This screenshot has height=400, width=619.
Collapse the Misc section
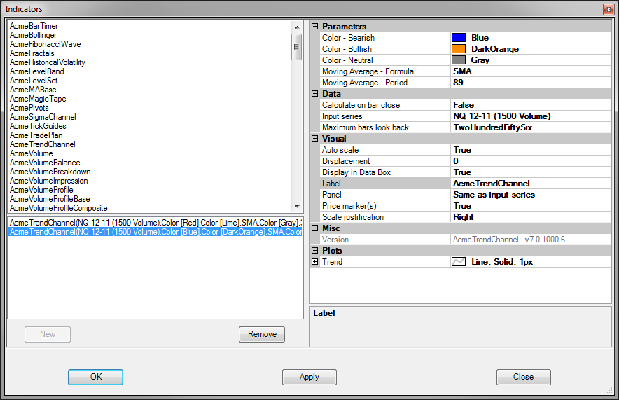point(314,228)
